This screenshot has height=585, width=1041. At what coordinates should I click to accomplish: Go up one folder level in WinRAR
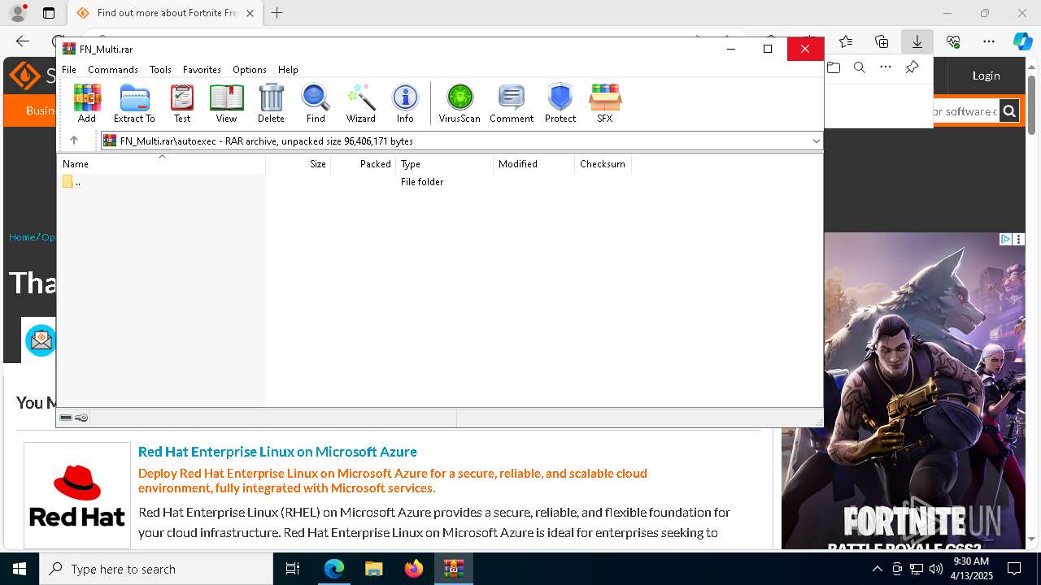(73, 141)
